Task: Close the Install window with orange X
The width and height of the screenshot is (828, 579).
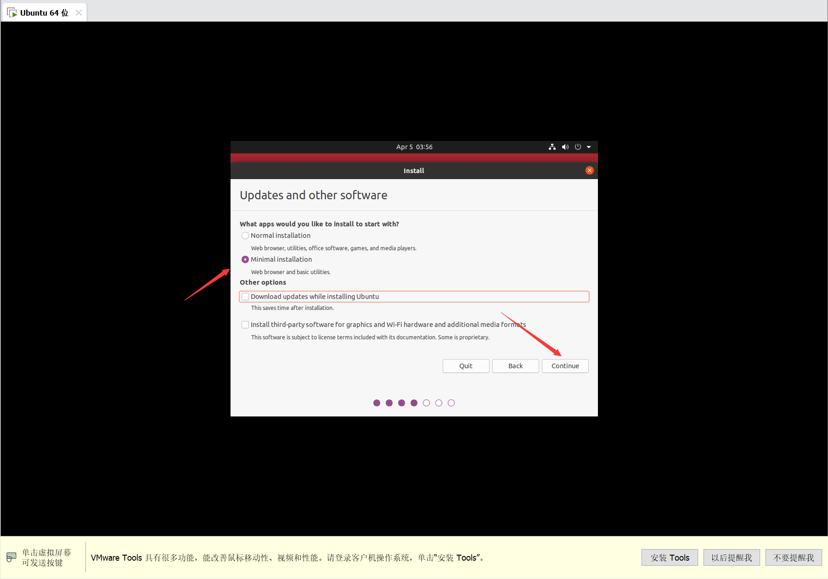Action: (x=590, y=170)
